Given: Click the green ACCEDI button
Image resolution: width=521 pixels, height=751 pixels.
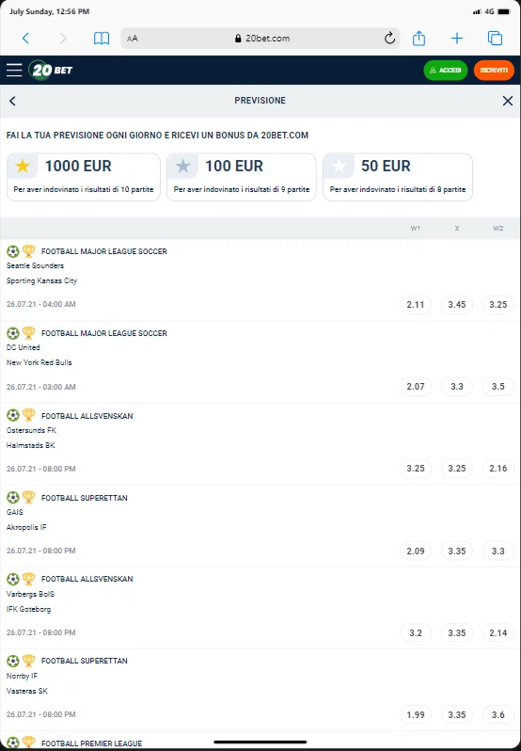Looking at the screenshot, I should click(x=446, y=71).
